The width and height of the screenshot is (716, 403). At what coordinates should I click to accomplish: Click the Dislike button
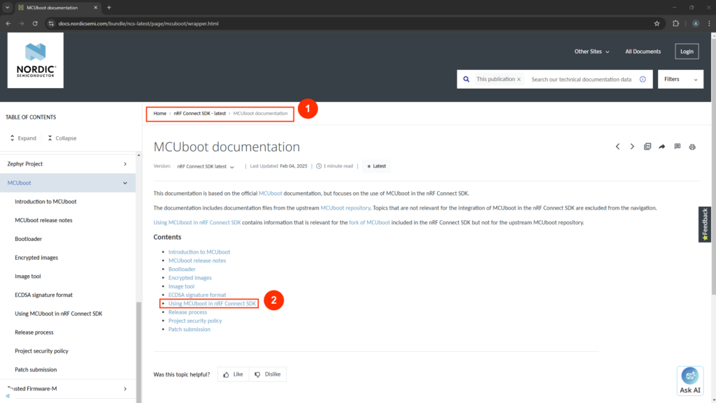click(268, 374)
